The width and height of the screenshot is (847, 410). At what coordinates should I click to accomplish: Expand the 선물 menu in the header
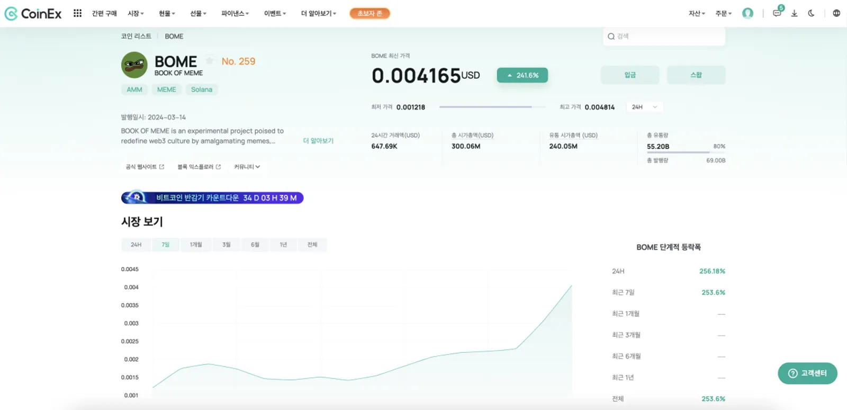tap(199, 13)
